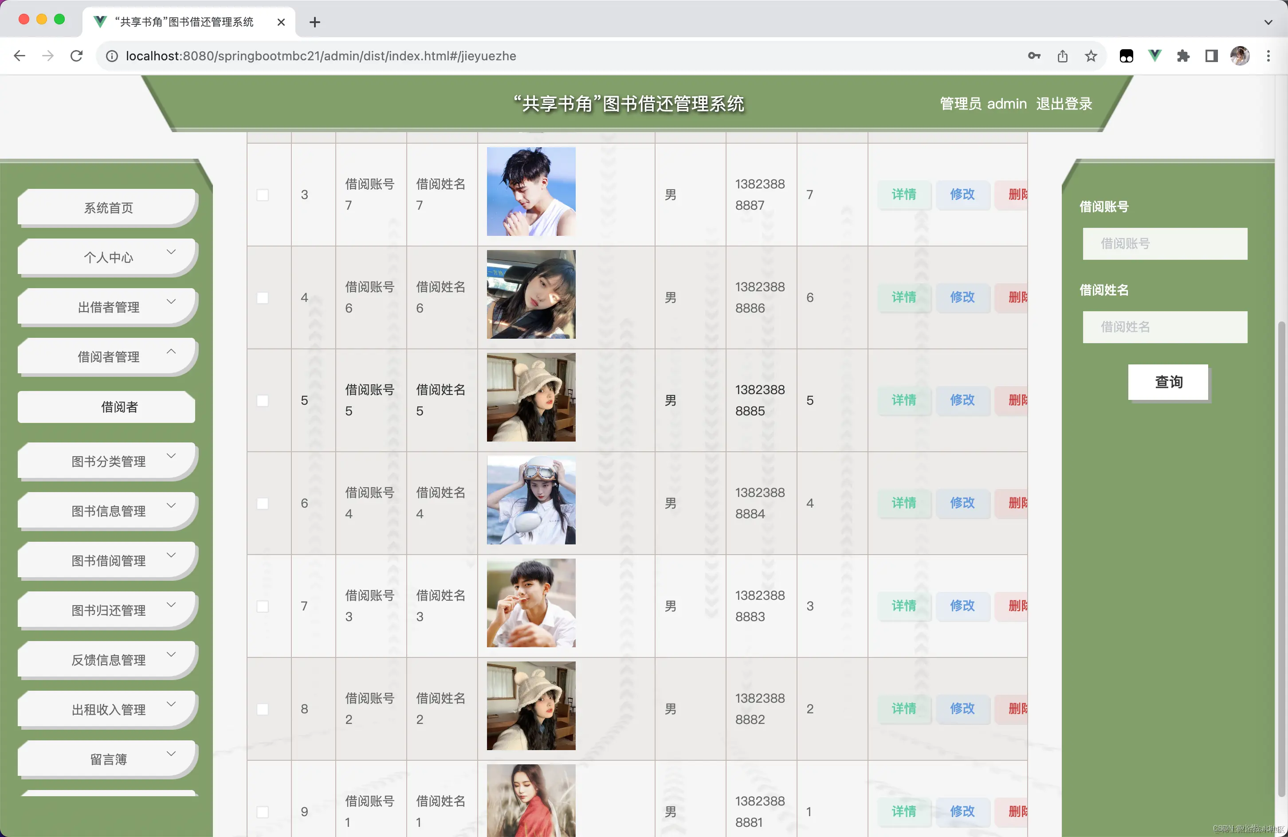Toggle the browser side panel icon
The width and height of the screenshot is (1288, 837).
pos(1211,56)
